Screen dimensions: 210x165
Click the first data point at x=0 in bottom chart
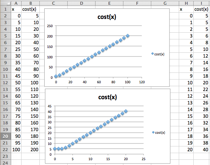(55, 149)
